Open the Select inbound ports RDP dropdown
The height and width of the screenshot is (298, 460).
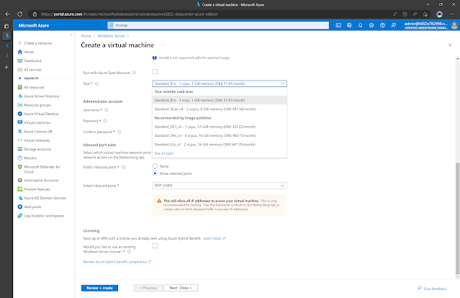click(220, 186)
